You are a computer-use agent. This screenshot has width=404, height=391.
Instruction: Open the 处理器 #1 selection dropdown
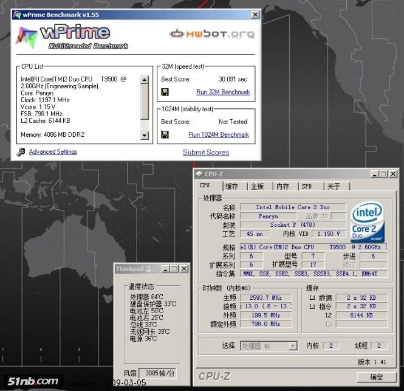tap(292, 346)
